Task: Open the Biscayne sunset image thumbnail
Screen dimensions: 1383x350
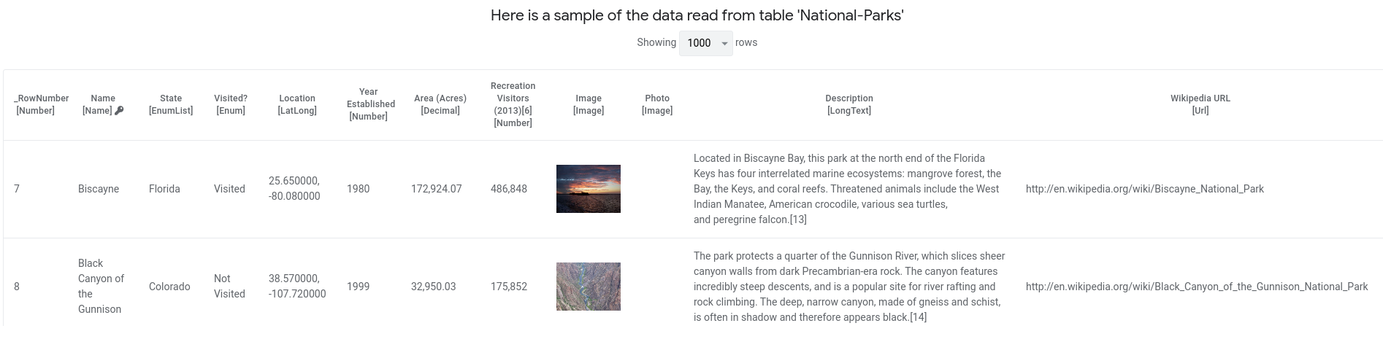Action: click(589, 189)
